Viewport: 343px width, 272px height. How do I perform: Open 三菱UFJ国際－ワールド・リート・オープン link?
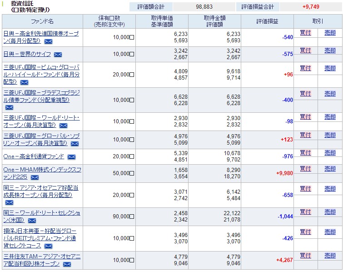[41, 121]
